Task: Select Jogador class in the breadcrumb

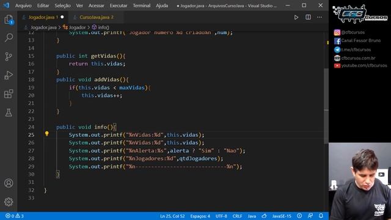Action: (77, 27)
